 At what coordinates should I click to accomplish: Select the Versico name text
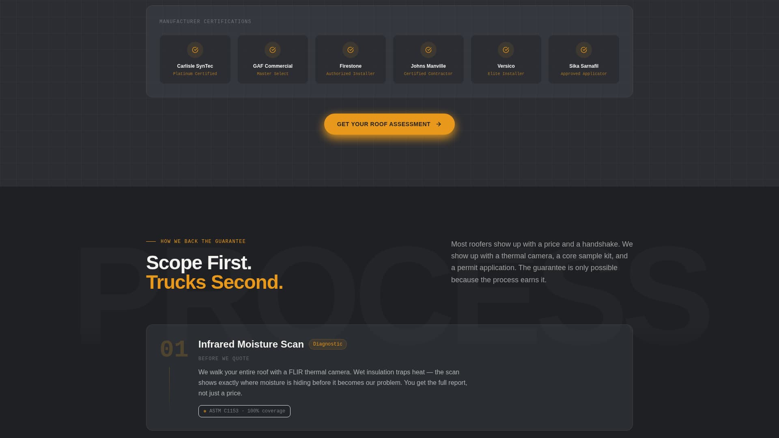coord(506,66)
